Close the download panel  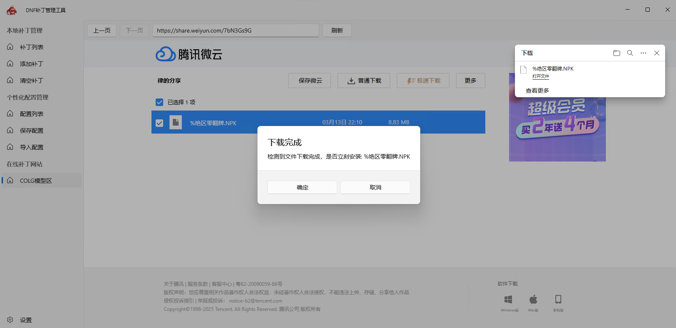pos(657,53)
